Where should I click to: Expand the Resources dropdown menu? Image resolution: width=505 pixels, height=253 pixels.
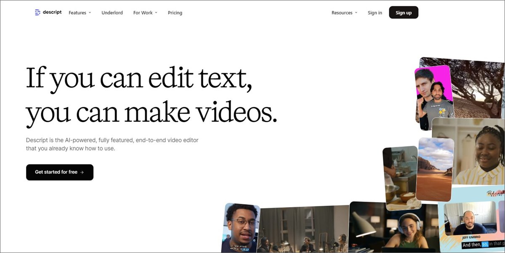pos(344,13)
